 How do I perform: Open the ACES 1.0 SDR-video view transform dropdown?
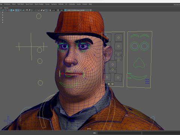click(79, 10)
